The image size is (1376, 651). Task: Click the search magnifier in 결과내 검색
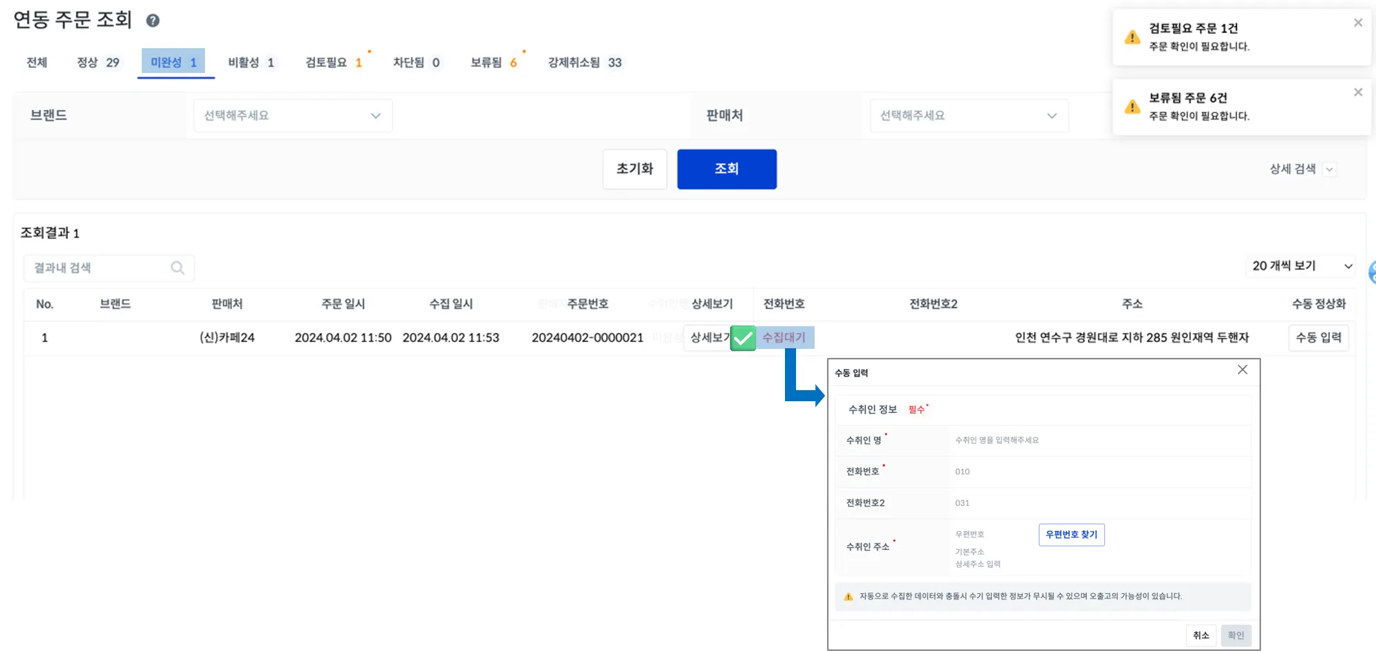coord(178,268)
